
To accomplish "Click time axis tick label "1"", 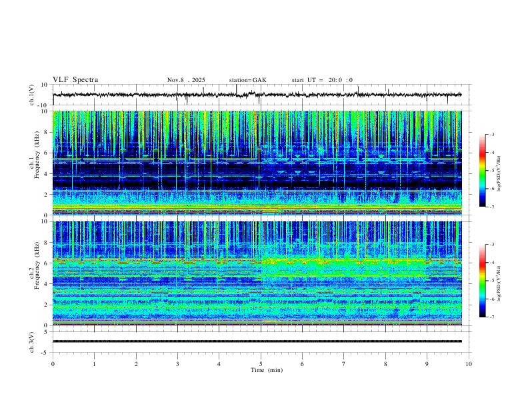I will (x=94, y=364).
